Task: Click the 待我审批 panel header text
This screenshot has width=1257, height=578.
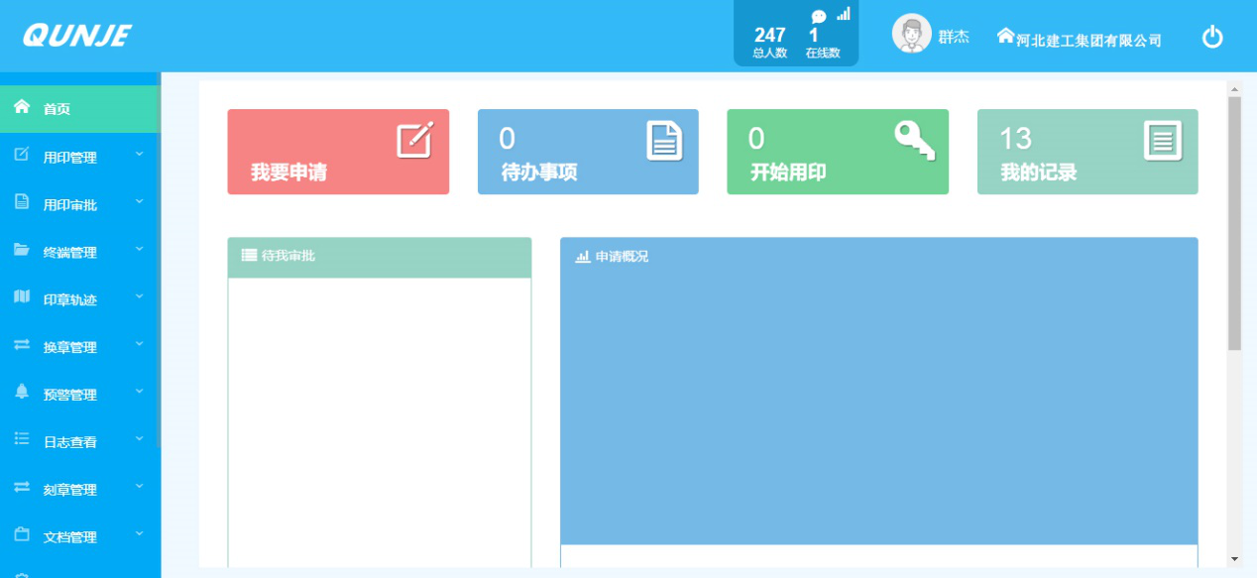Action: click(288, 256)
